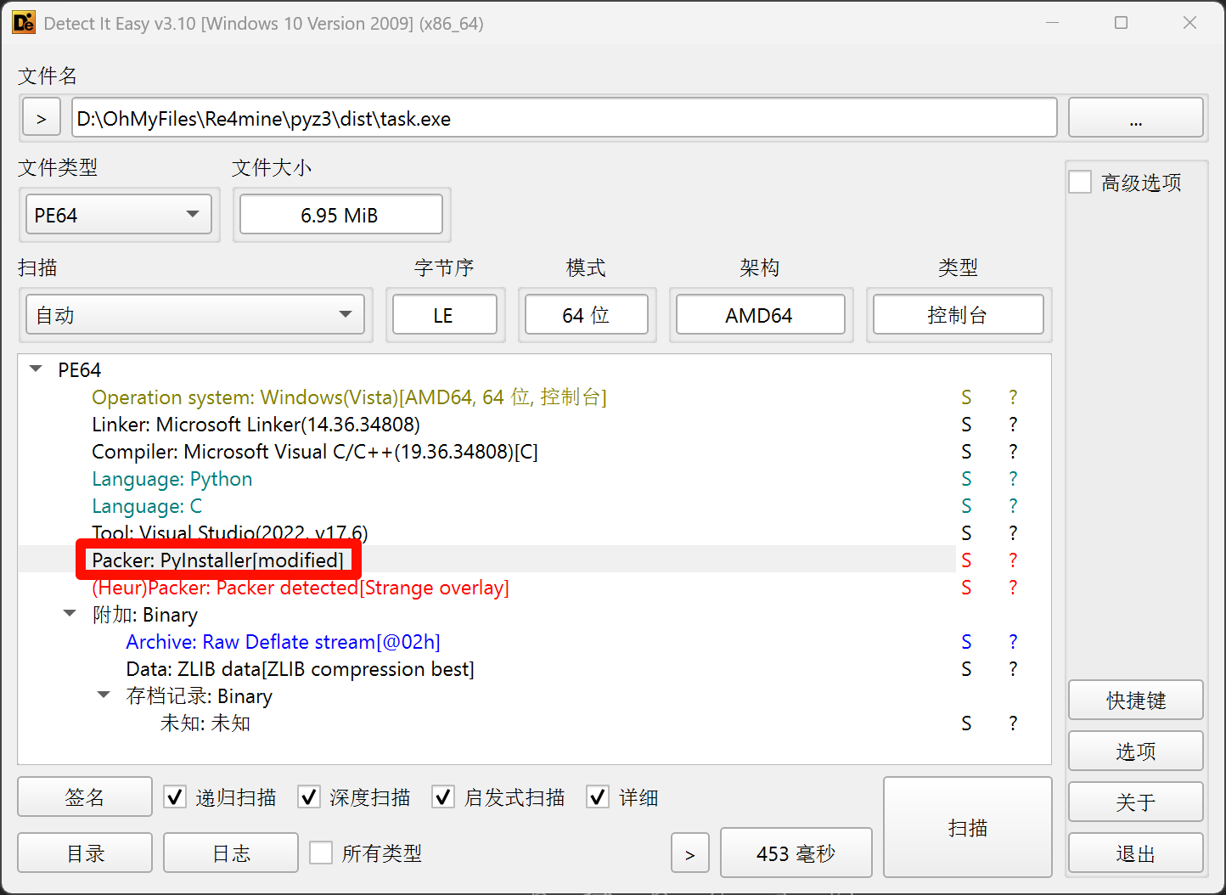1226x895 pixels.
Task: Open the 快捷键 shortcuts button
Action: click(x=1136, y=701)
